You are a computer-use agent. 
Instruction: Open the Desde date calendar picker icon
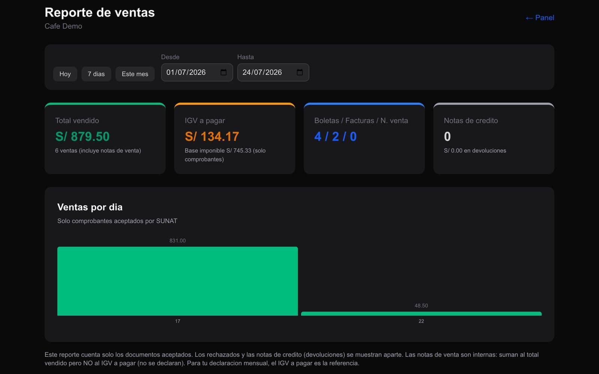(x=224, y=72)
